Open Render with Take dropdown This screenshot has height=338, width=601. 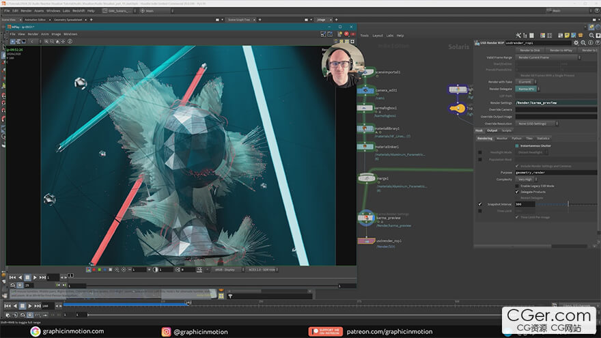point(527,82)
